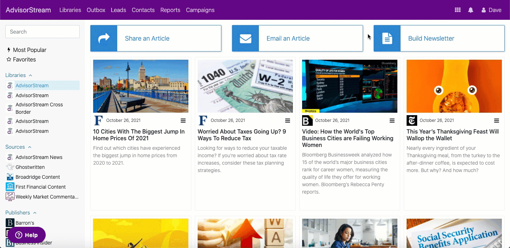510x248 pixels.
Task: Click the Favorites star icon
Action: tap(9, 59)
